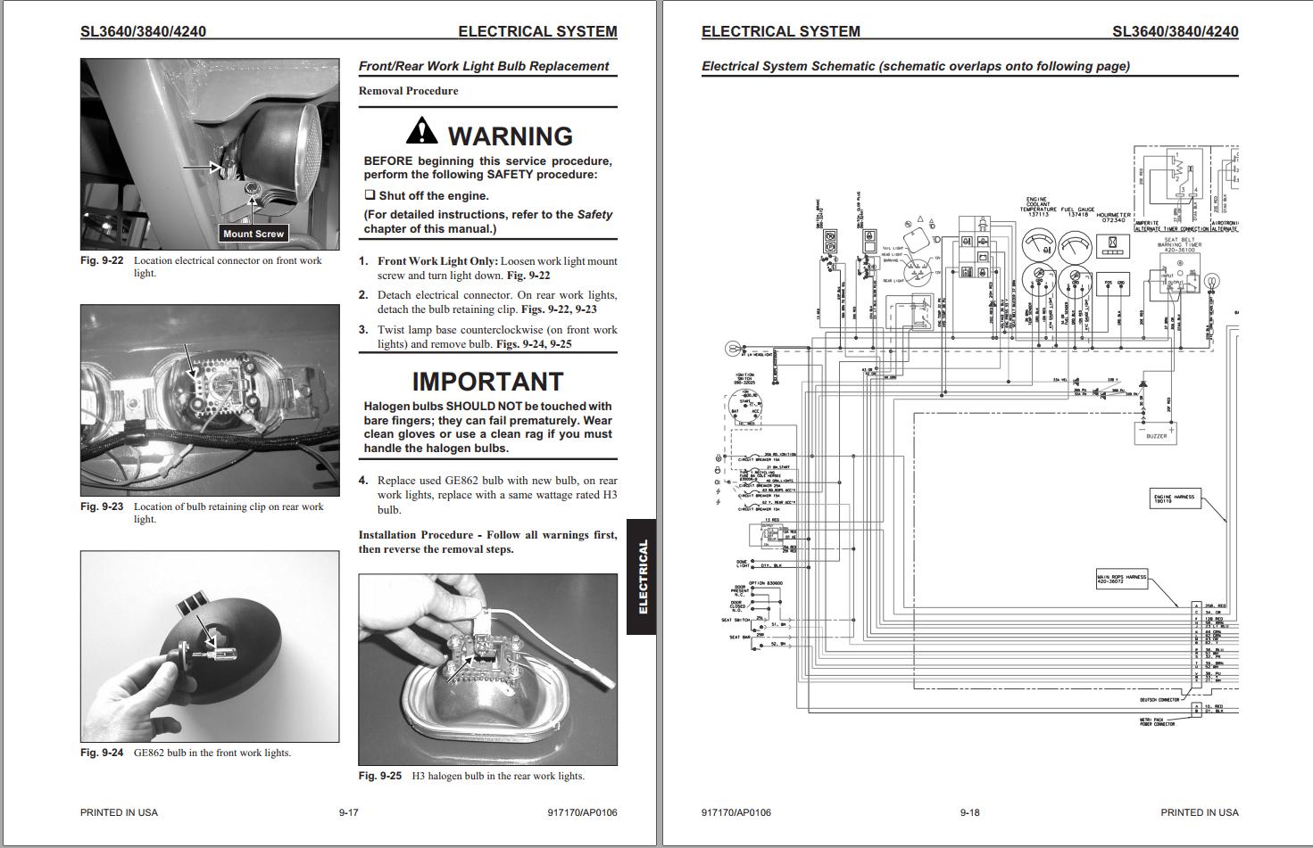Select the fuel gauge symbol labeled 137418
This screenshot has height=848, width=1313.
[1076, 247]
